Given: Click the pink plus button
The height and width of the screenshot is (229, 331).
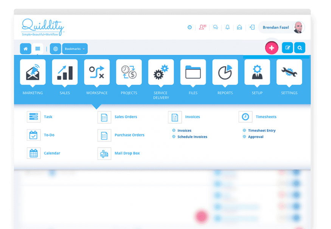Looking at the screenshot, I should [272, 48].
